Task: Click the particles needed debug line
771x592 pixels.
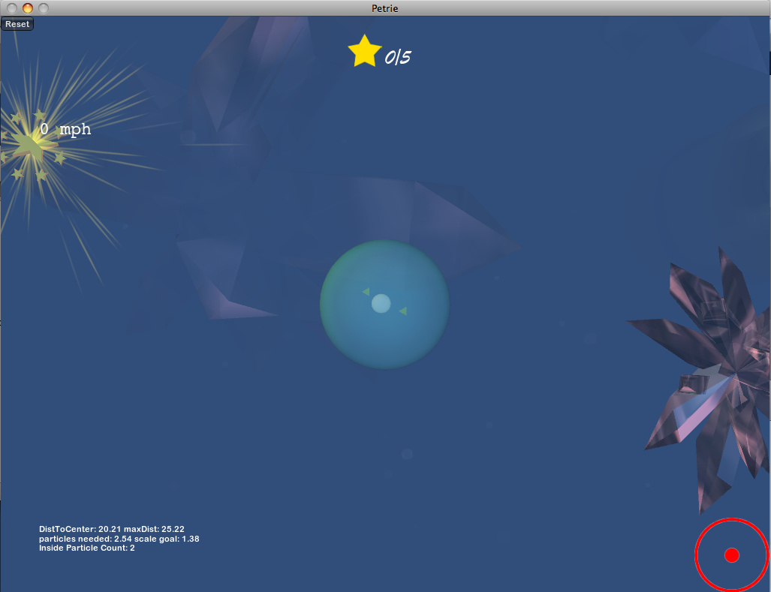Action: point(119,539)
